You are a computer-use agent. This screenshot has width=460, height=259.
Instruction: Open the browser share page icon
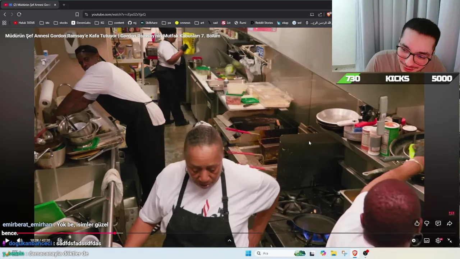tap(320, 14)
